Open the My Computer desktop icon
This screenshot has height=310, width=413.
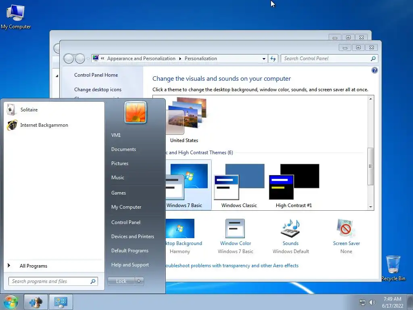(x=16, y=17)
